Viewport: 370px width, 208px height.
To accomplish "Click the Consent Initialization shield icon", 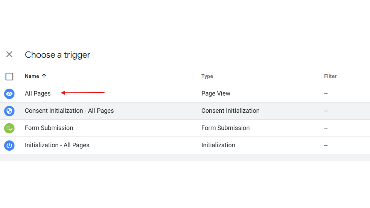I will [x=9, y=111].
